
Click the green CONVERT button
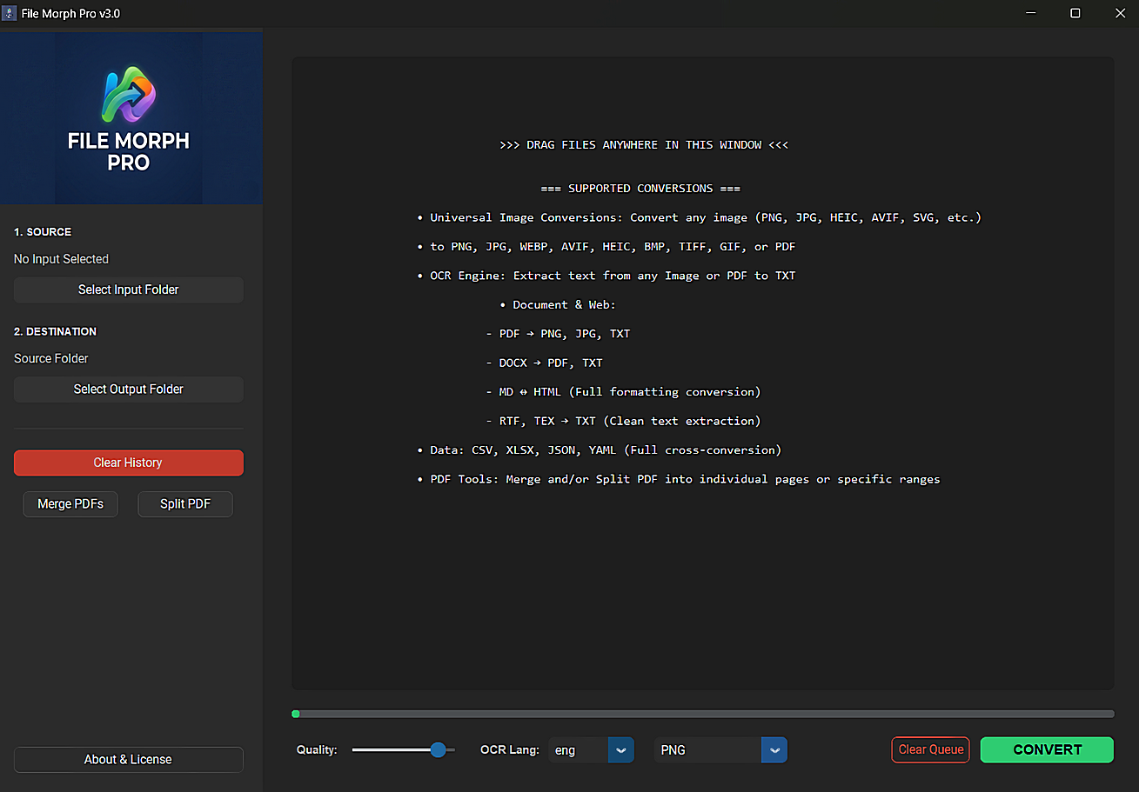tap(1048, 749)
